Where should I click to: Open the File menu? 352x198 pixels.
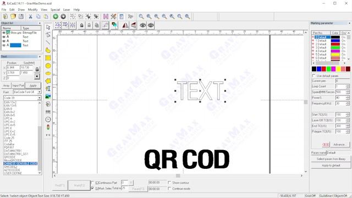click(4, 10)
